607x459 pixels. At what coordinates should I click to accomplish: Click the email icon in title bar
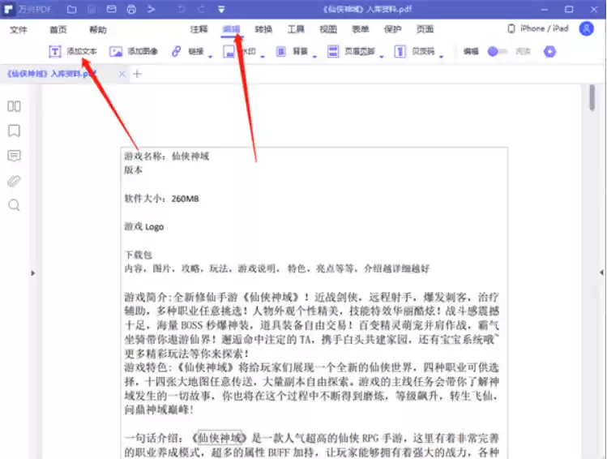(x=111, y=10)
